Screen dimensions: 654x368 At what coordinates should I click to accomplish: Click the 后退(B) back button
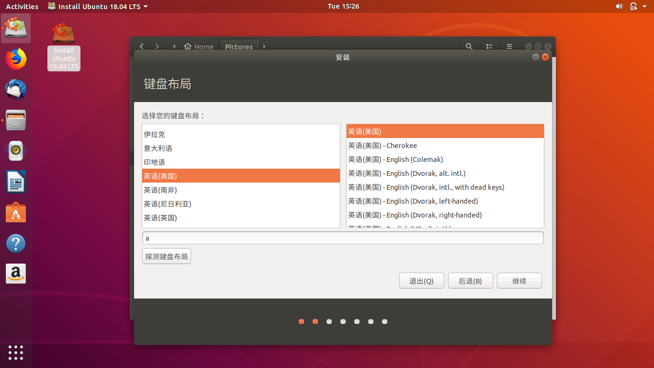[471, 281]
